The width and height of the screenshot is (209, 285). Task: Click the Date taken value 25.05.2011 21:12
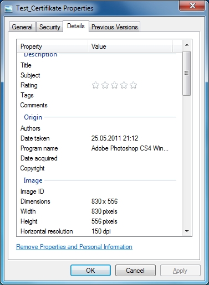pyautogui.click(x=115, y=138)
